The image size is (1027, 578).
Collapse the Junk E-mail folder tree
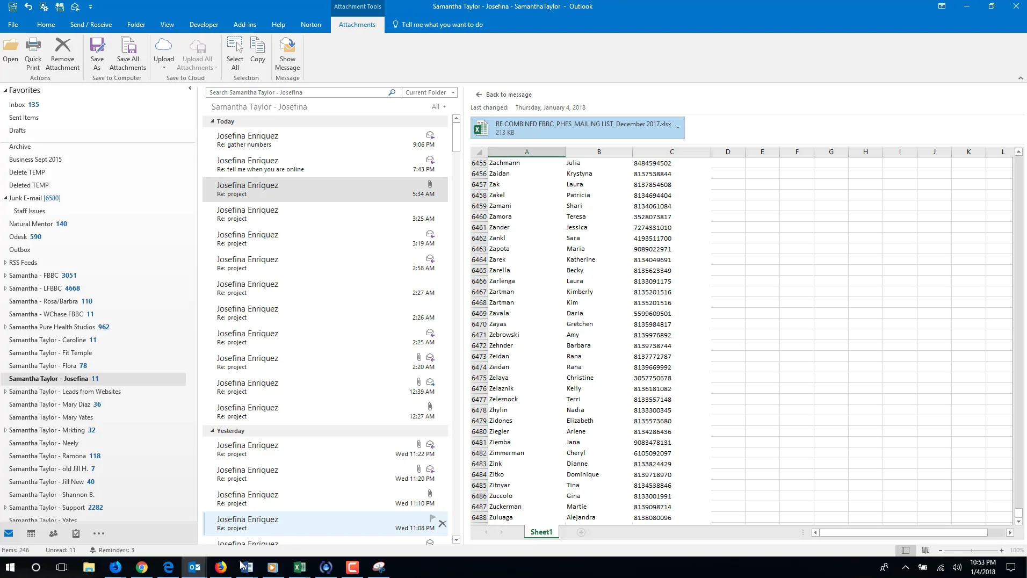(4, 198)
